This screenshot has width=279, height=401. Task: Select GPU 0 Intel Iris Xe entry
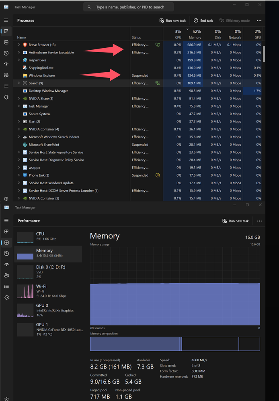tap(48, 310)
